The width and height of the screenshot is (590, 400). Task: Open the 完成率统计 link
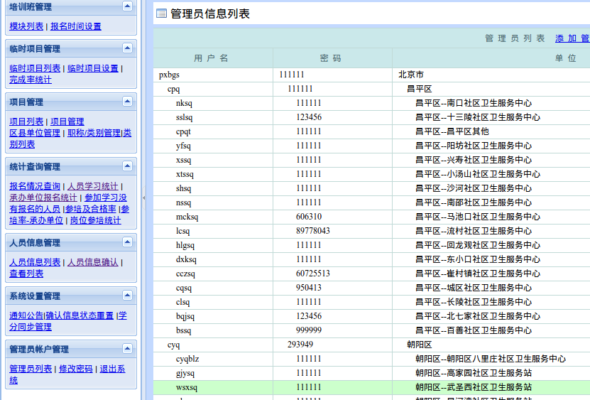31,80
